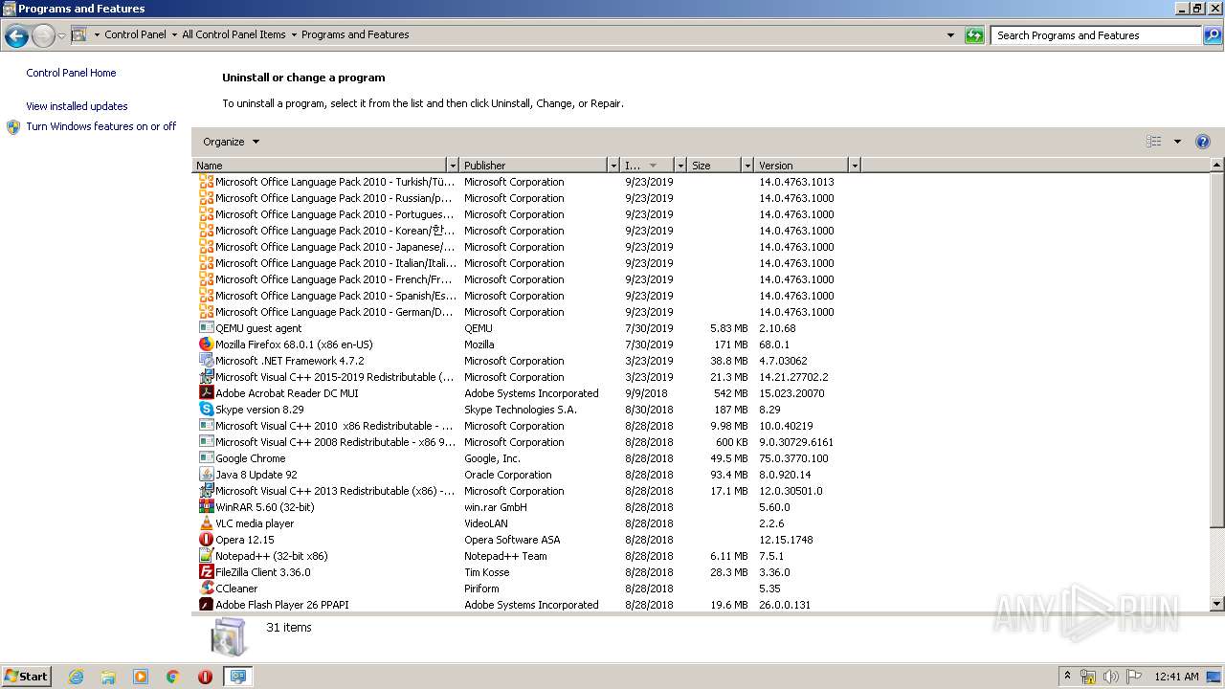The height and width of the screenshot is (689, 1225).
Task: Click the Mozilla Firefox program icon
Action: click(x=206, y=344)
